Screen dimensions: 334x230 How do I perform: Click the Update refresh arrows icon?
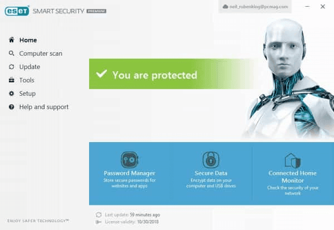point(12,67)
